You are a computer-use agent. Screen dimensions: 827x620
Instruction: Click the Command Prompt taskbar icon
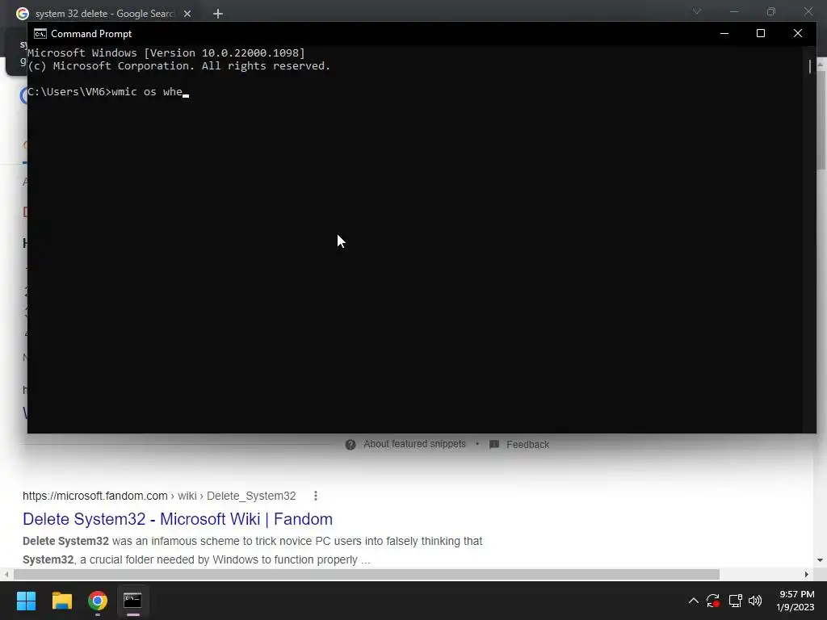(133, 601)
